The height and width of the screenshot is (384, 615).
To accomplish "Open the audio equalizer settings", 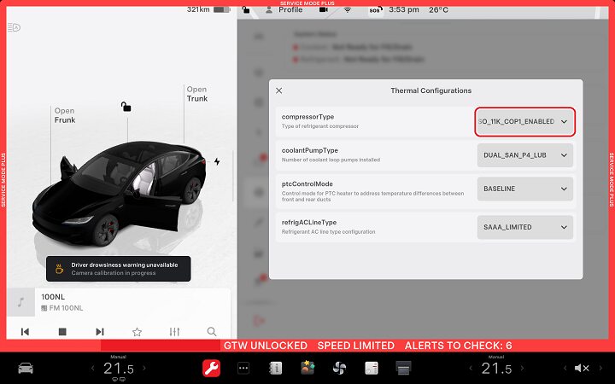I will click(x=174, y=332).
